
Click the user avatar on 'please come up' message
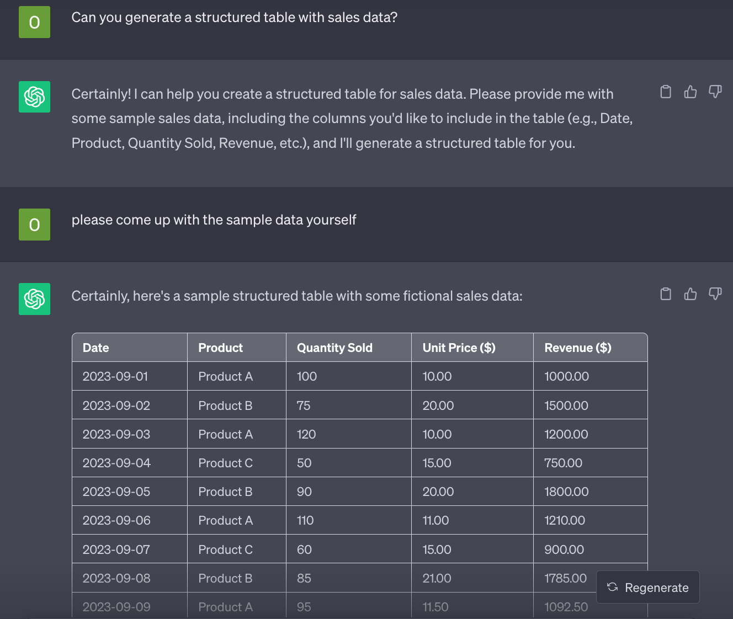34,225
